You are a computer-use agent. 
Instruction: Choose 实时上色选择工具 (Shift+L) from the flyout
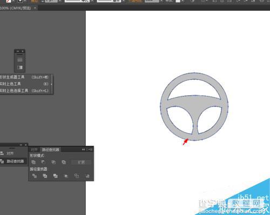pos(25,91)
